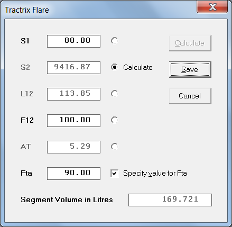Click the Segment Volume in Litres field

pyautogui.click(x=170, y=200)
